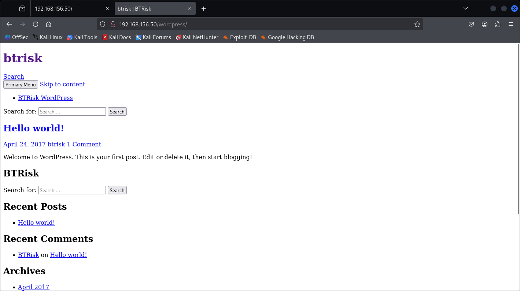The image size is (520, 291).
Task: Open the Exploit-DB bookmark
Action: click(x=239, y=37)
